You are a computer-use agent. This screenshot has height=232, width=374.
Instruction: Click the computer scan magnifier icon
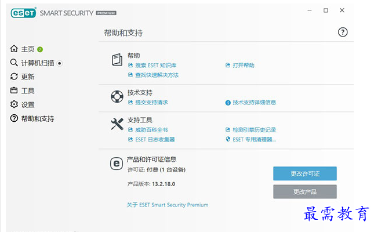(14, 63)
